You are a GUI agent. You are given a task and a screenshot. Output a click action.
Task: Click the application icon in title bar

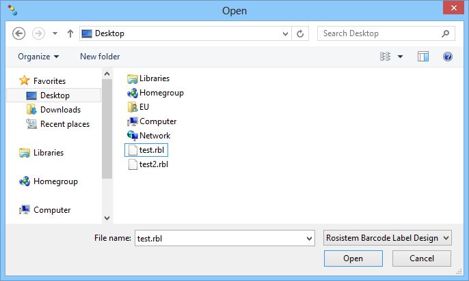tap(12, 10)
